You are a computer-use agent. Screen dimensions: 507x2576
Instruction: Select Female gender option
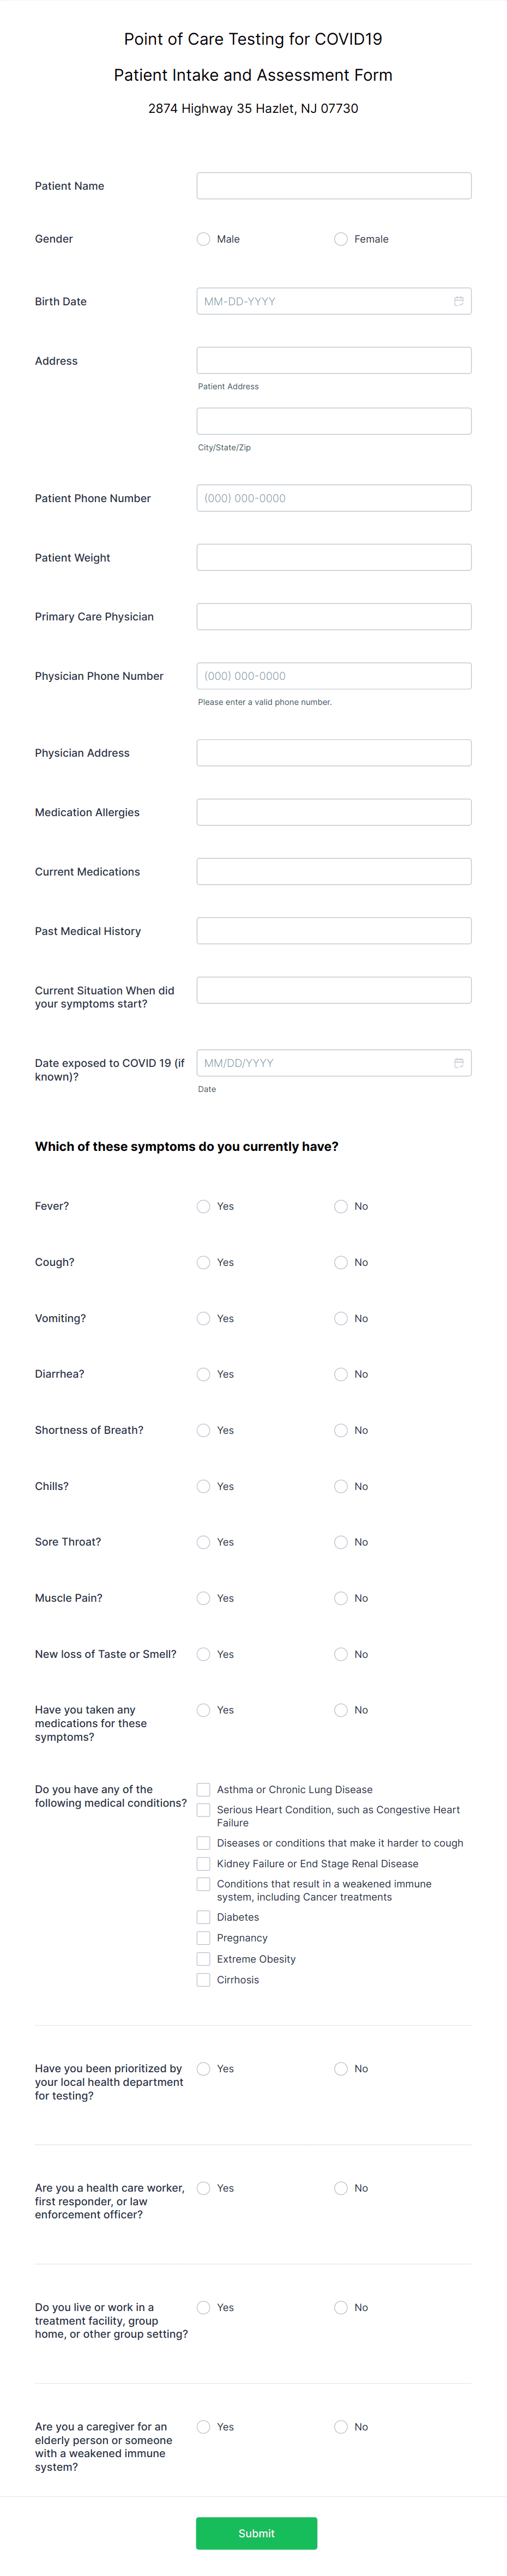(x=341, y=239)
